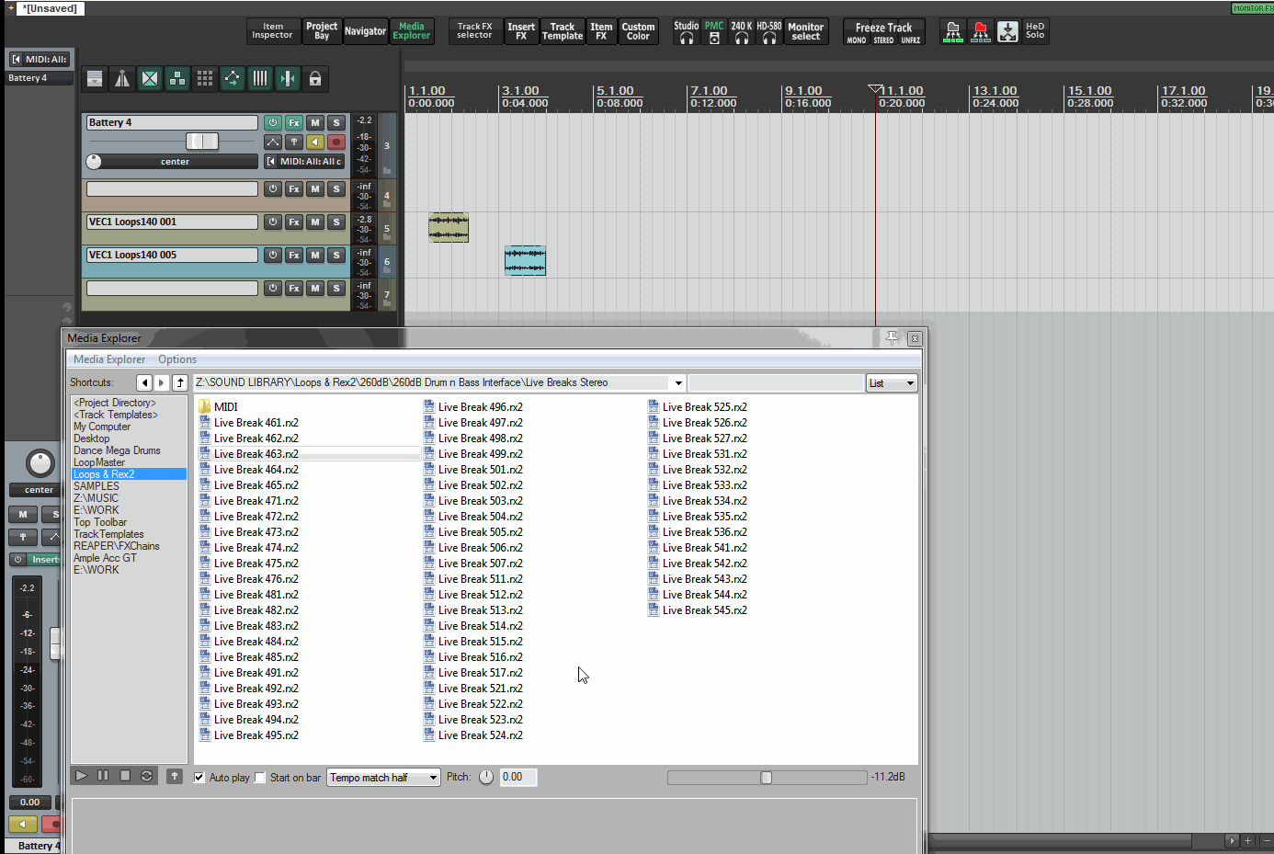Open routing button on Battery 4 track

coord(294,142)
